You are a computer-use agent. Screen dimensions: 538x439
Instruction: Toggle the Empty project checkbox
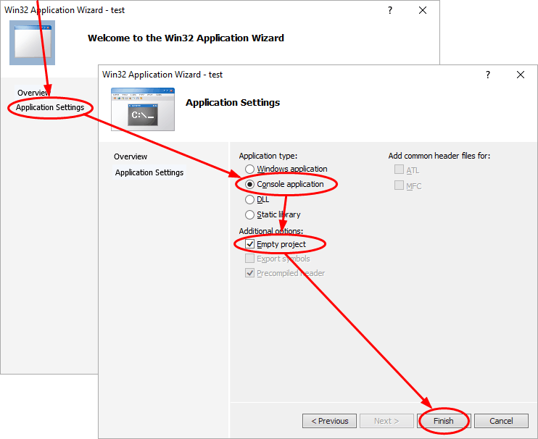coord(249,244)
